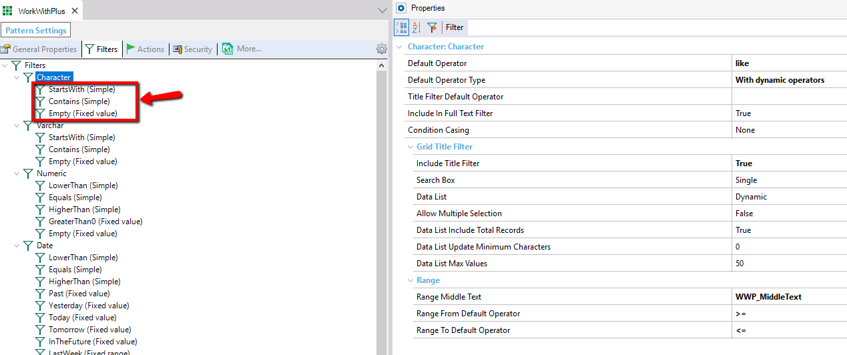Edit the Default Operator value 'like'
This screenshot has width=847, height=355.
(789, 63)
